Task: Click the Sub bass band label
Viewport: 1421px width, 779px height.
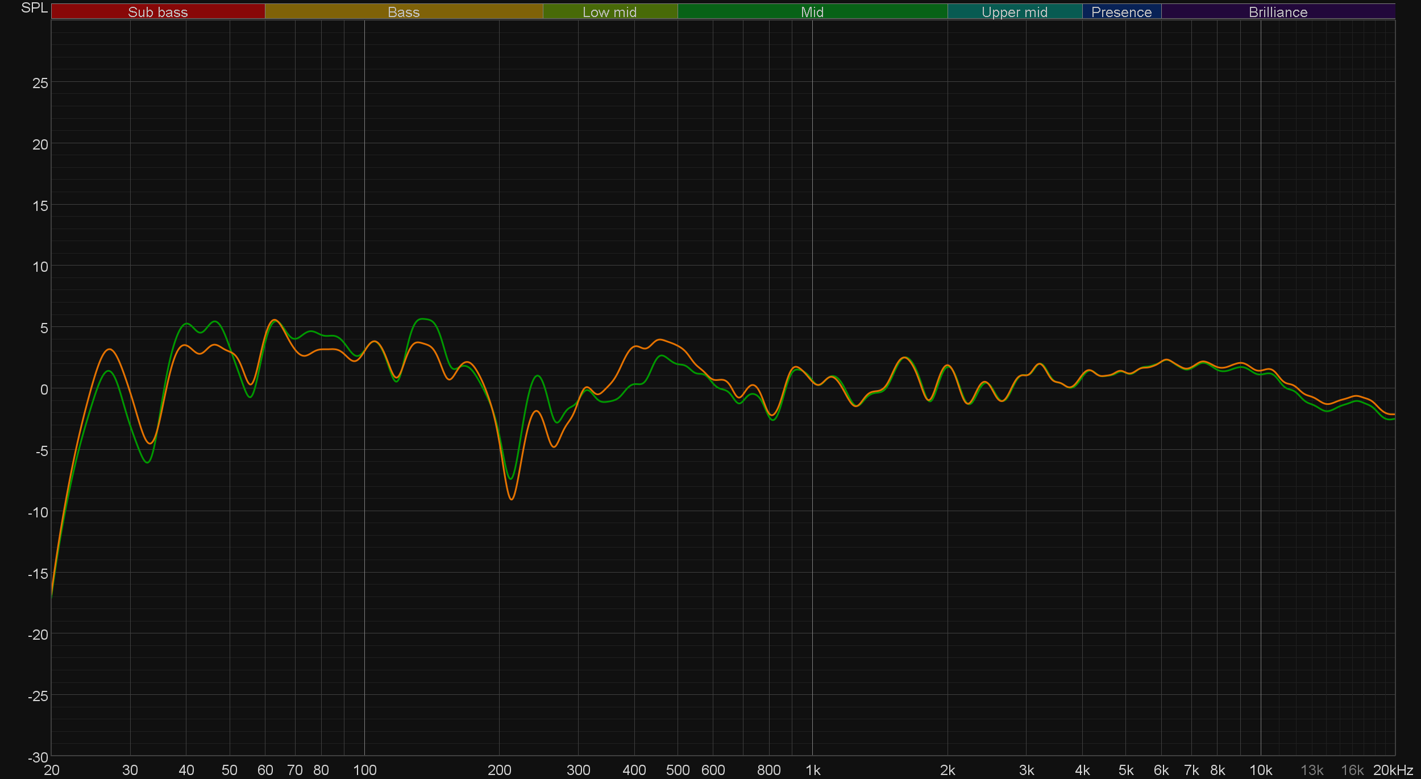Action: (157, 12)
